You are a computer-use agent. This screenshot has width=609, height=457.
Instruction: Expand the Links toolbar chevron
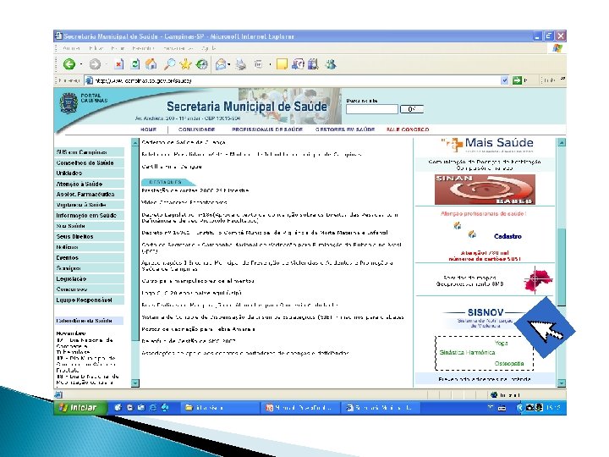coord(562,79)
